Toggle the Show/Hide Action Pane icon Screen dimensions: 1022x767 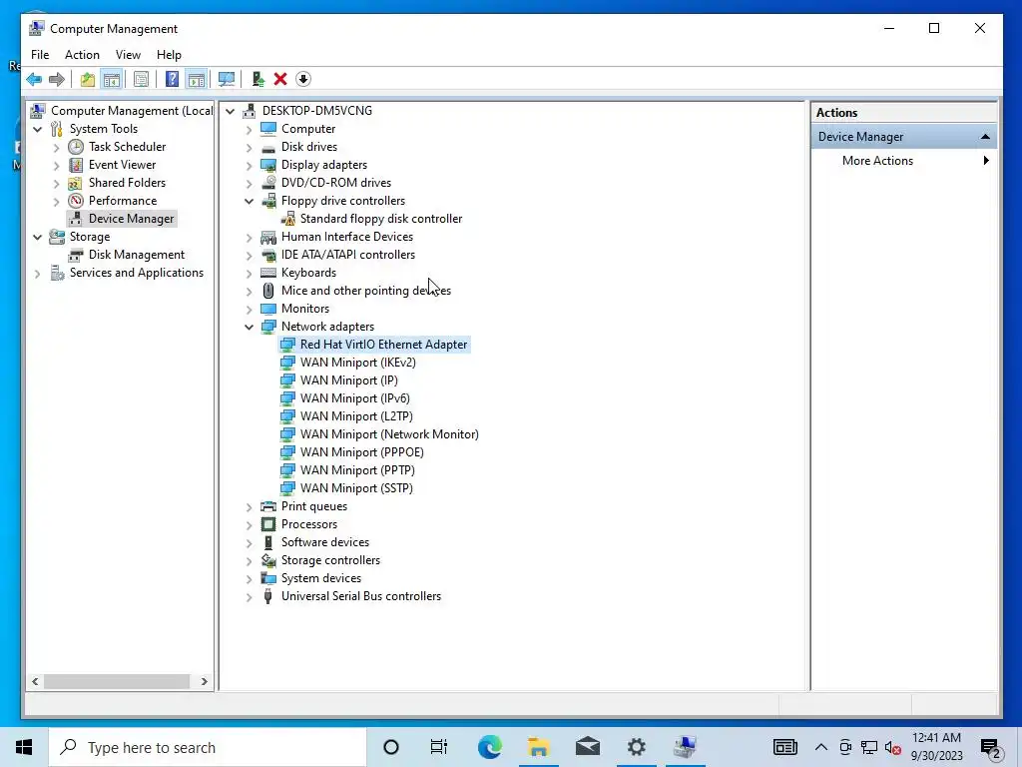(x=197, y=80)
